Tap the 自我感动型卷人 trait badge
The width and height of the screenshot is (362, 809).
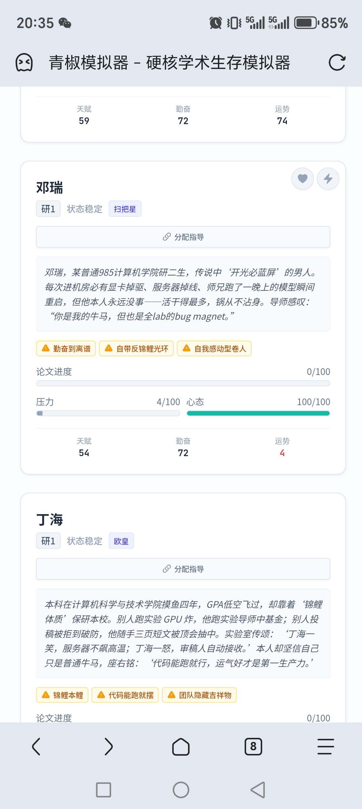click(214, 349)
